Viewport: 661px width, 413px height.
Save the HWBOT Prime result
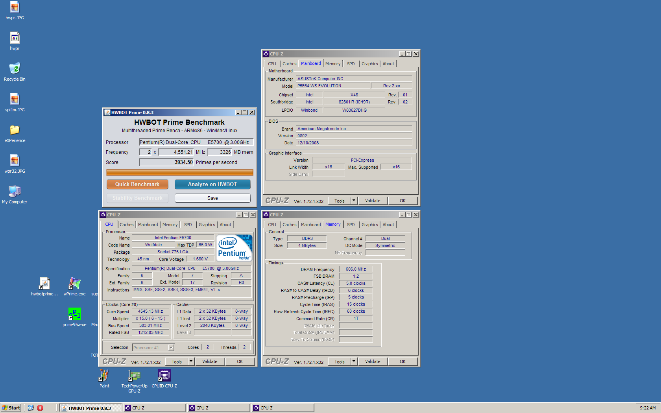pos(212,198)
